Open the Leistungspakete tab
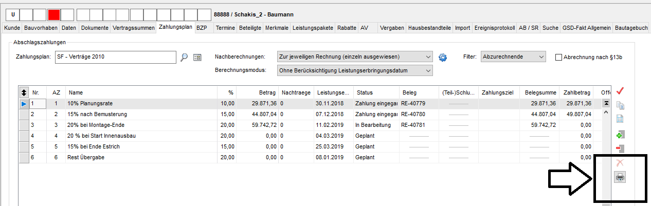This screenshot has height=206, width=651. coord(313,28)
